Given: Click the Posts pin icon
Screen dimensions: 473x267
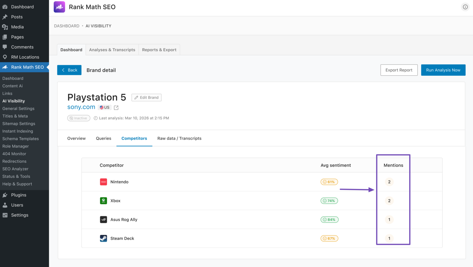Looking at the screenshot, I should coord(5,17).
